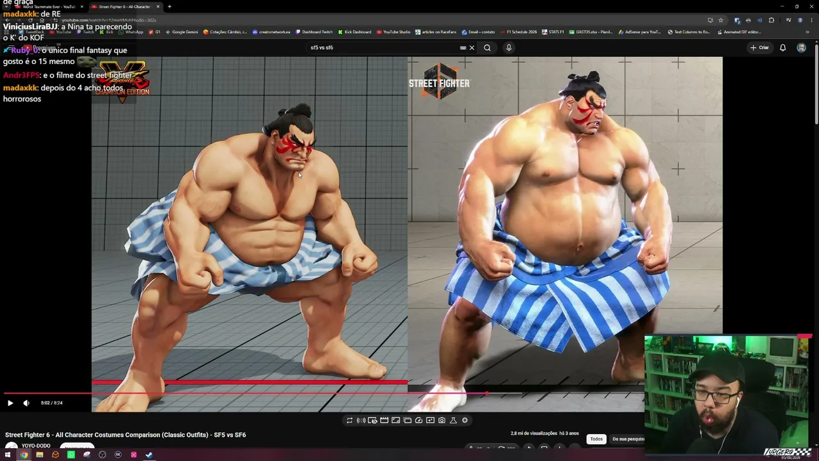This screenshot has width=819, height=461.
Task: Play the paused YouTube video
Action: point(10,403)
